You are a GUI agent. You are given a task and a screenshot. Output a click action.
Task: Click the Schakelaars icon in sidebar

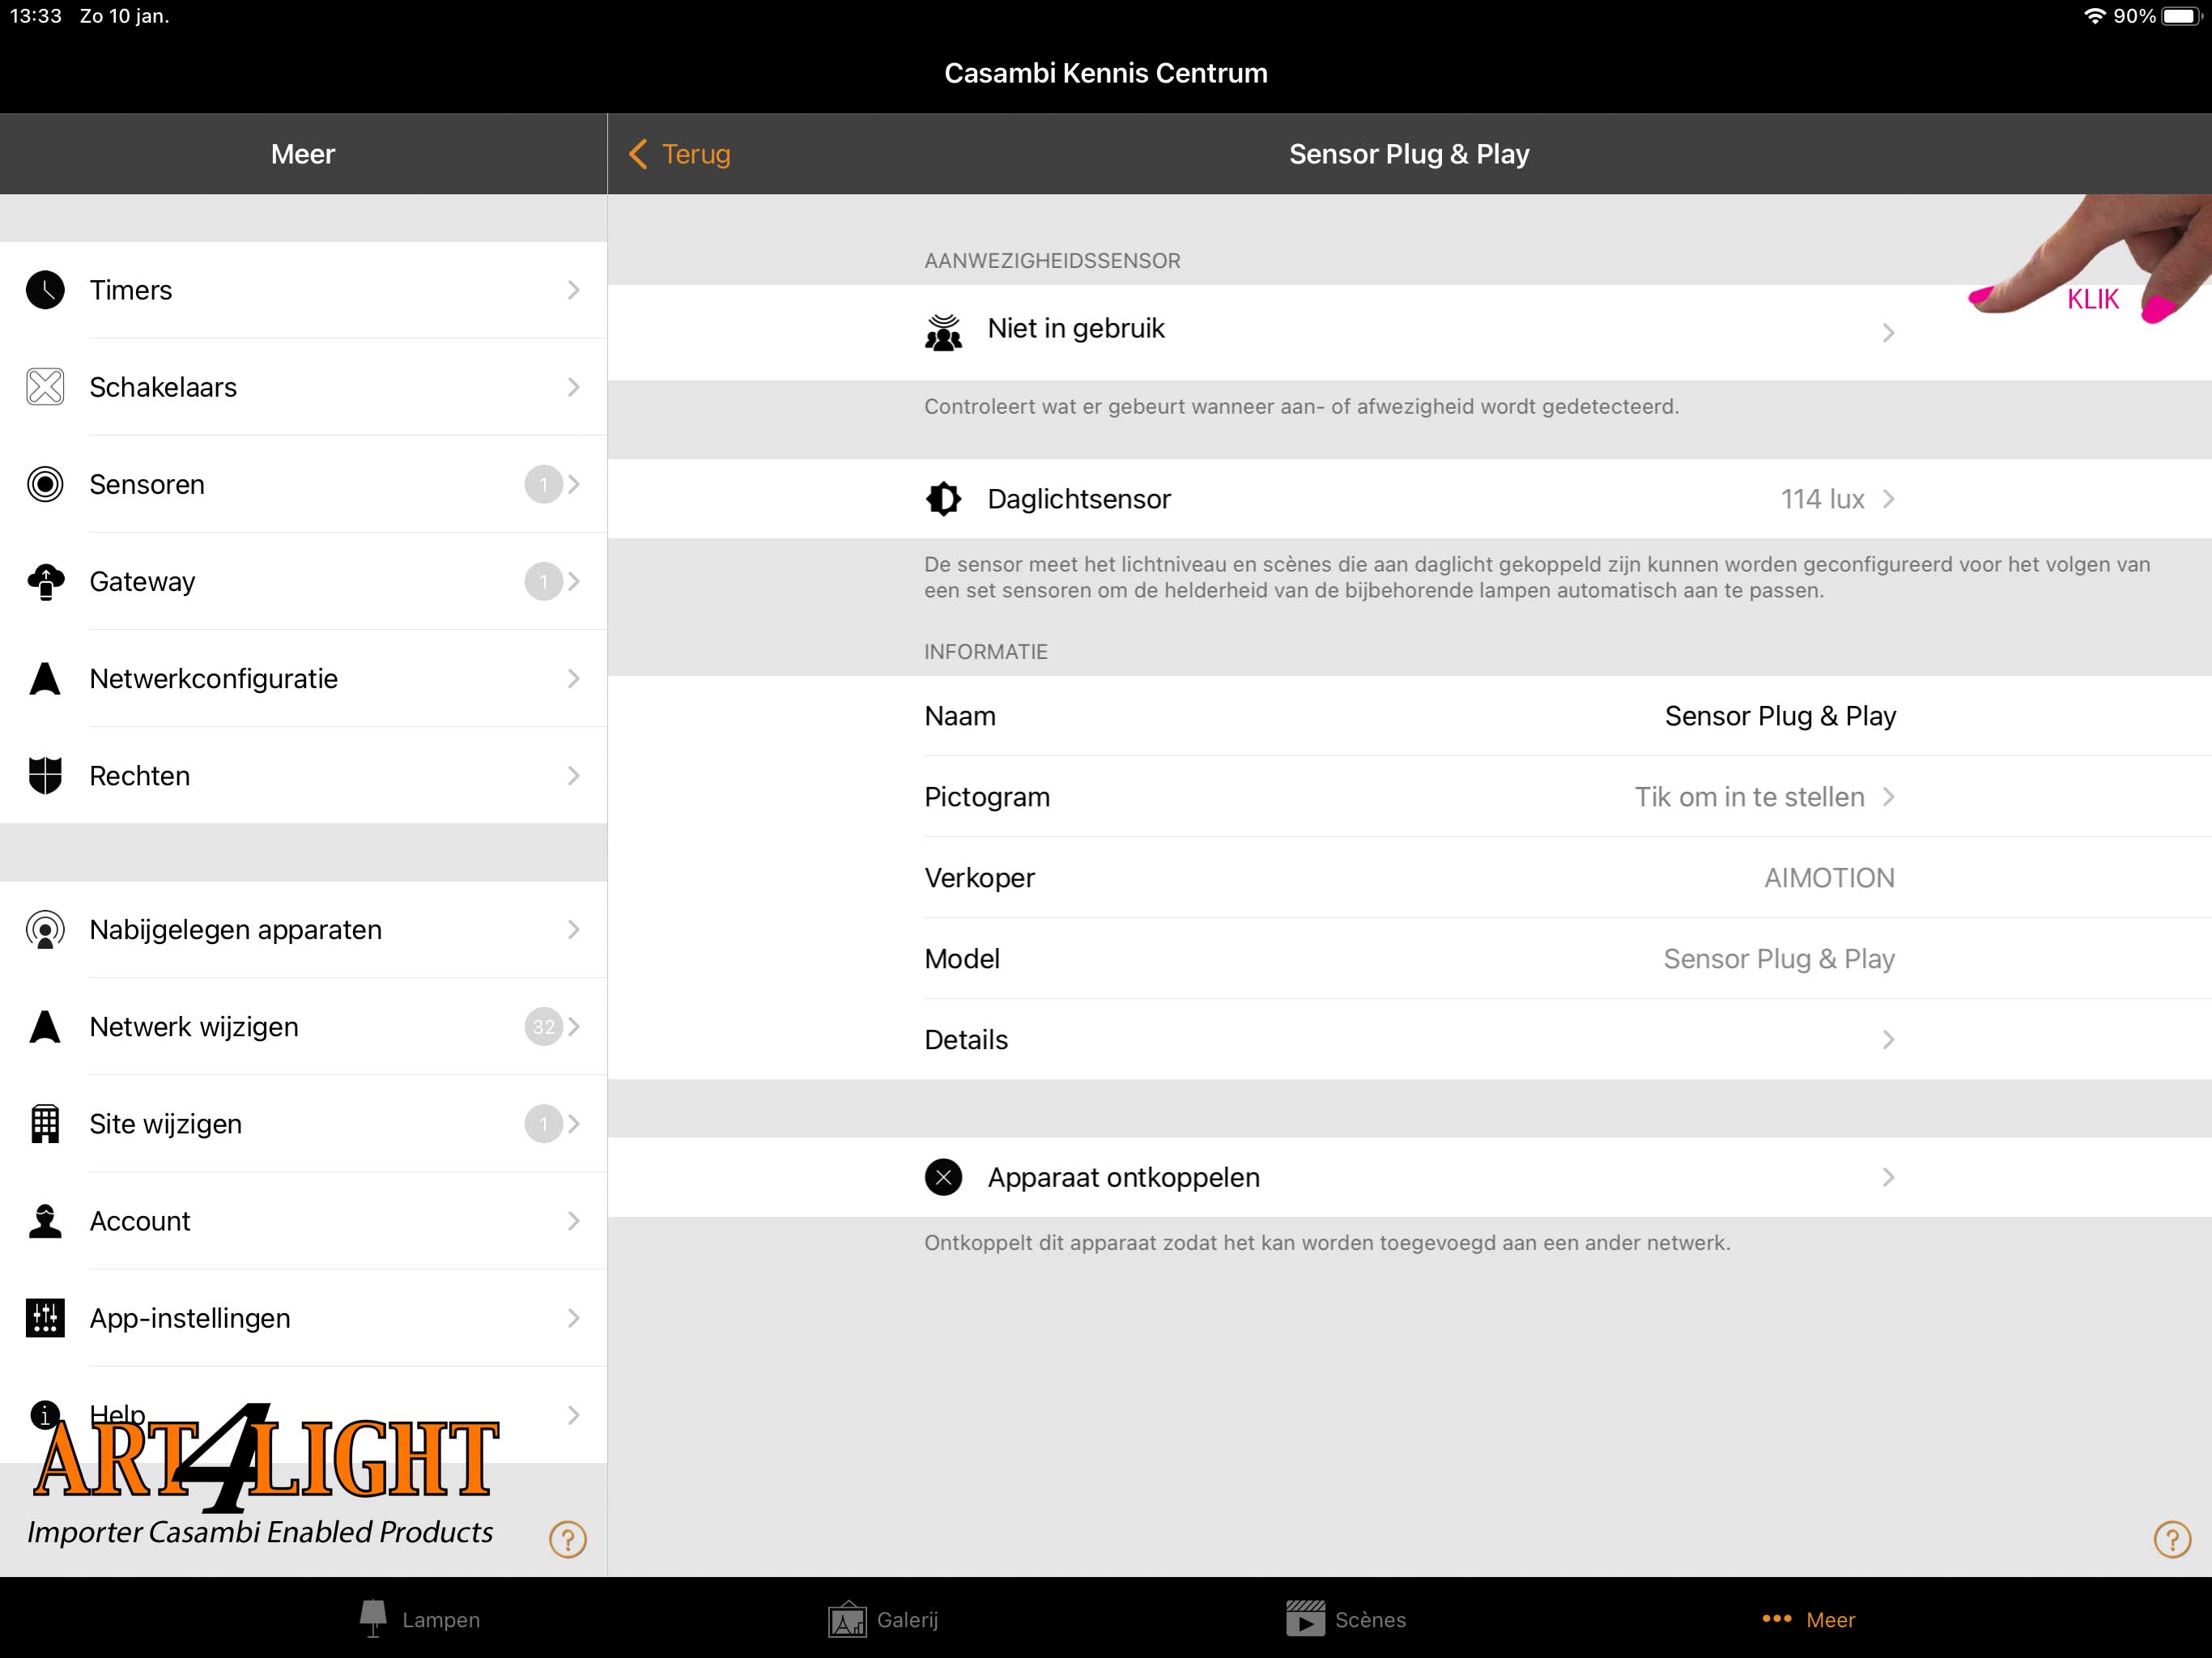coord(45,387)
